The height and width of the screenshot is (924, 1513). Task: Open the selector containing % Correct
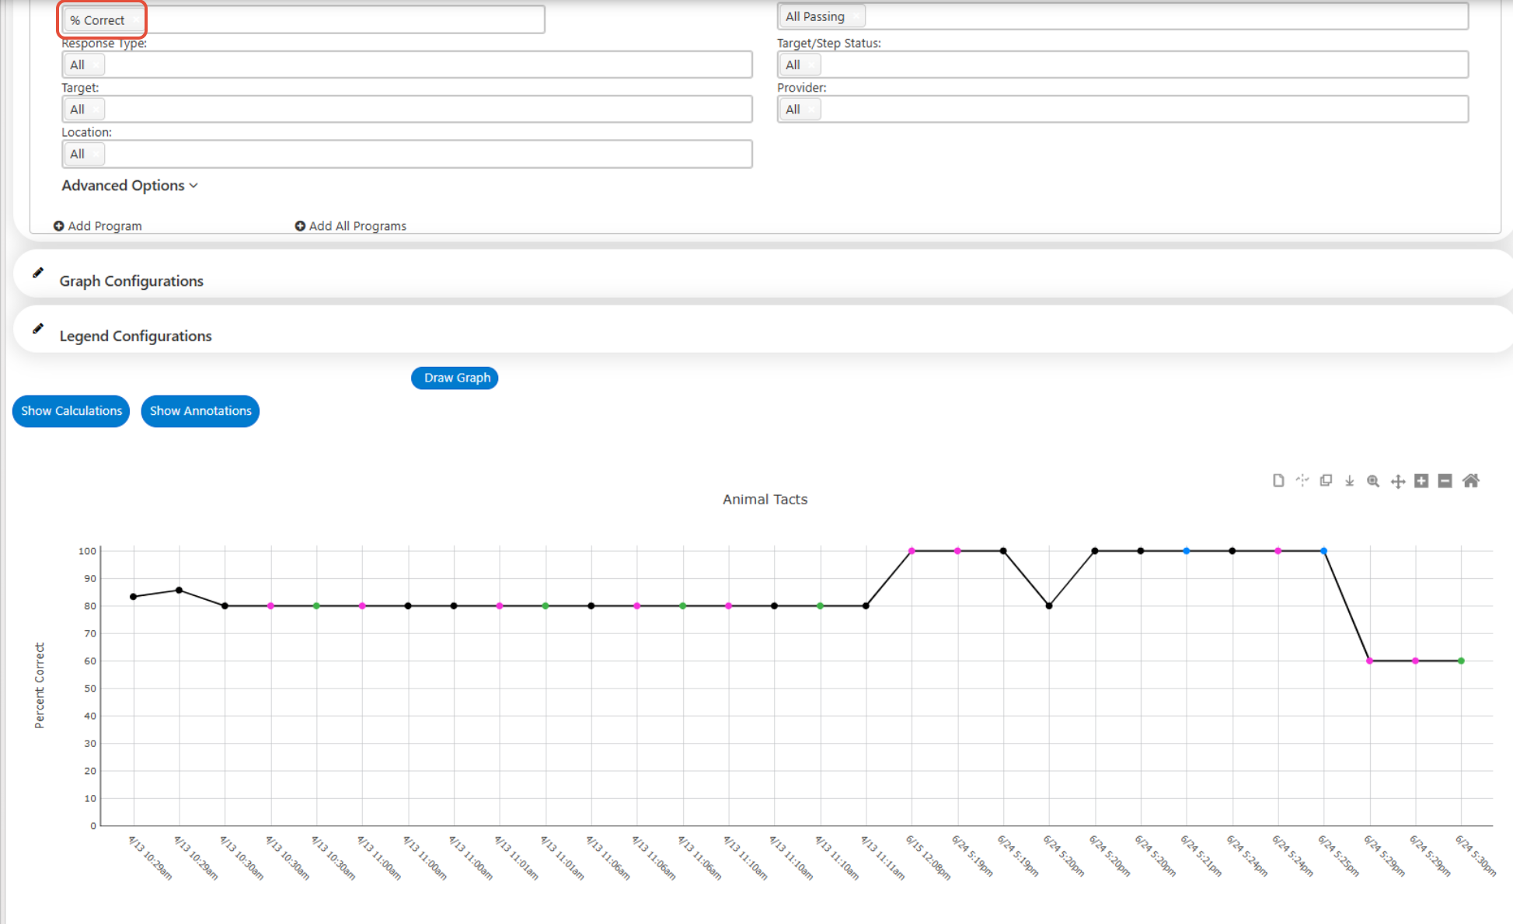click(304, 19)
